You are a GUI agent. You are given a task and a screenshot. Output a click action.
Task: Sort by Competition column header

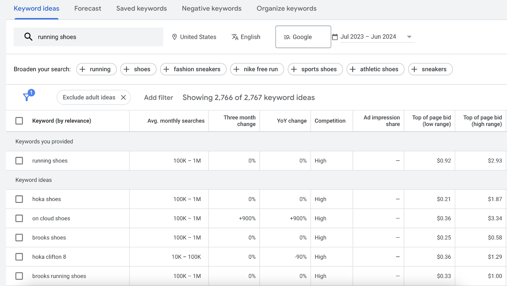click(330, 121)
